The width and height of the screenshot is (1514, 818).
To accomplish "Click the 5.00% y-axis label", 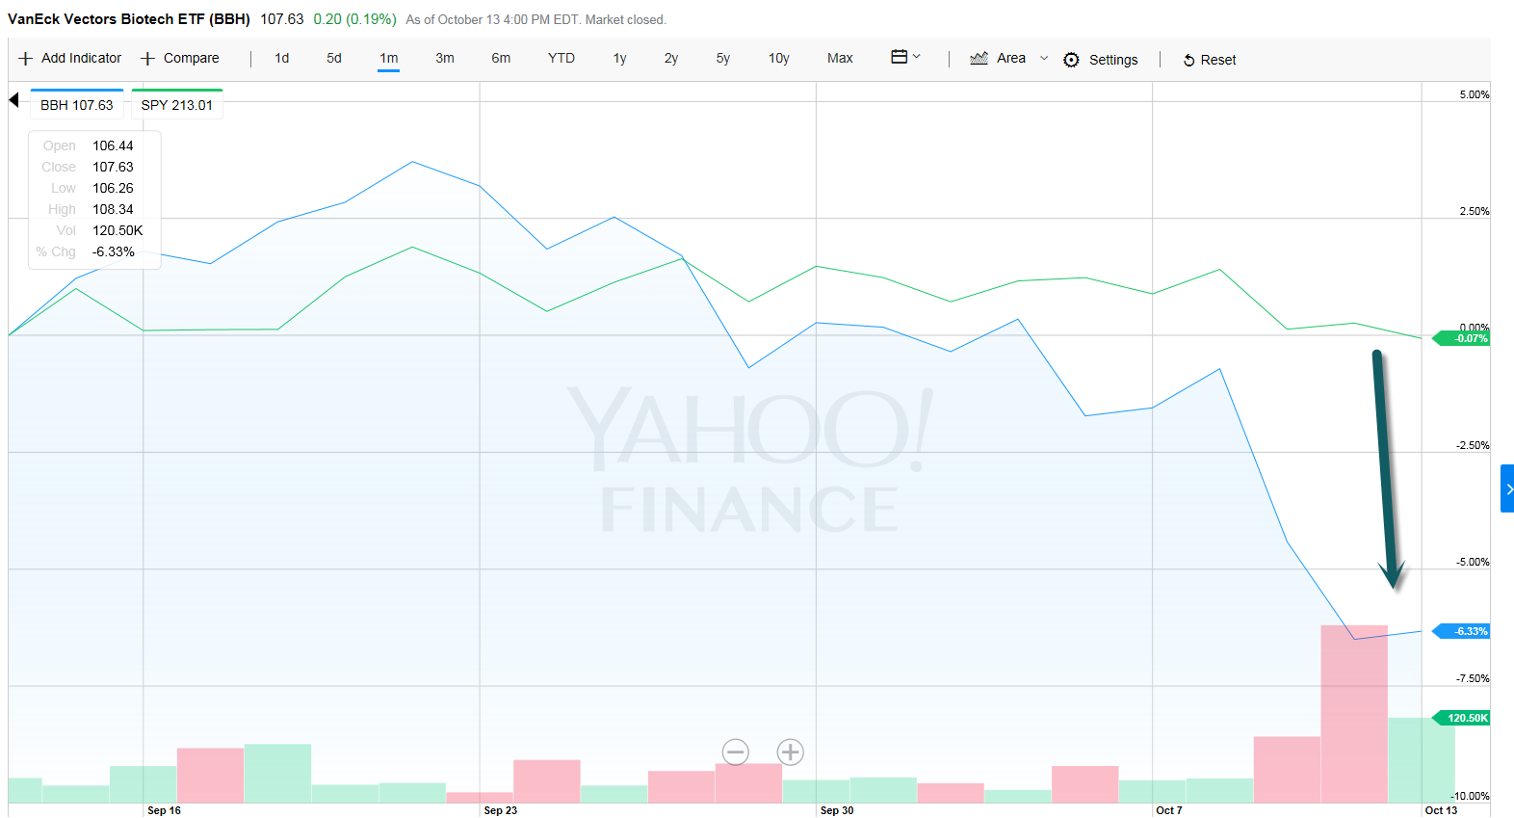I will (x=1474, y=94).
